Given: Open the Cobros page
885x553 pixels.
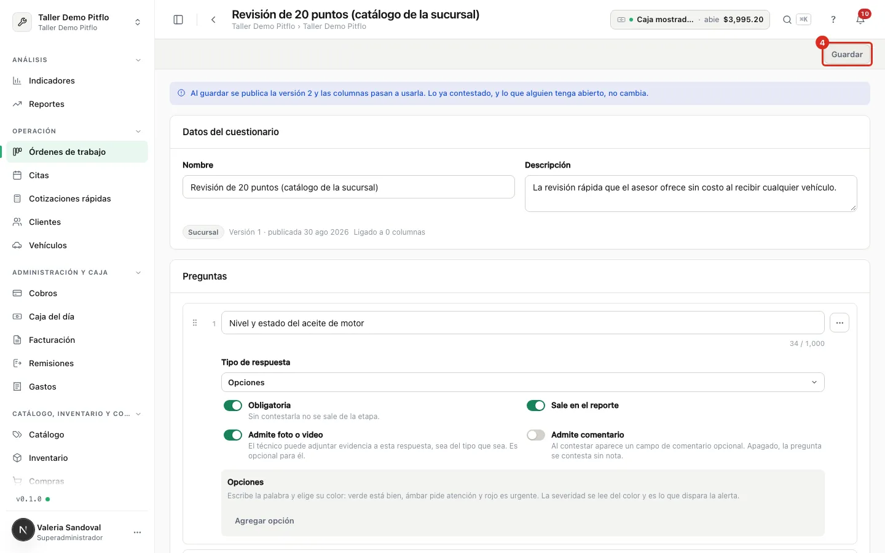Looking at the screenshot, I should (77, 293).
